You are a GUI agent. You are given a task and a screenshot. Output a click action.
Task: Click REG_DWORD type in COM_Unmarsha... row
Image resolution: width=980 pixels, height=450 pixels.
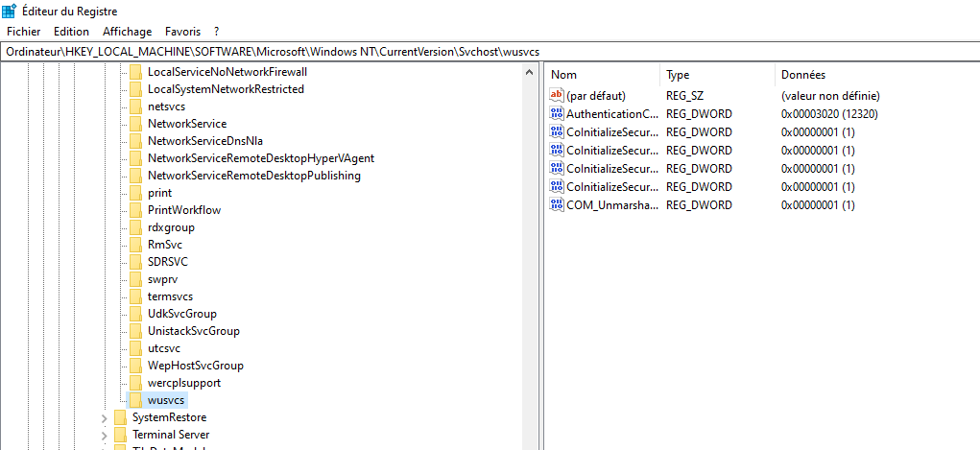699,204
